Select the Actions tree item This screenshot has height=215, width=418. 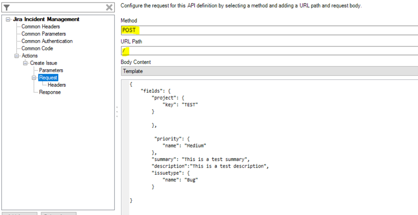click(29, 56)
